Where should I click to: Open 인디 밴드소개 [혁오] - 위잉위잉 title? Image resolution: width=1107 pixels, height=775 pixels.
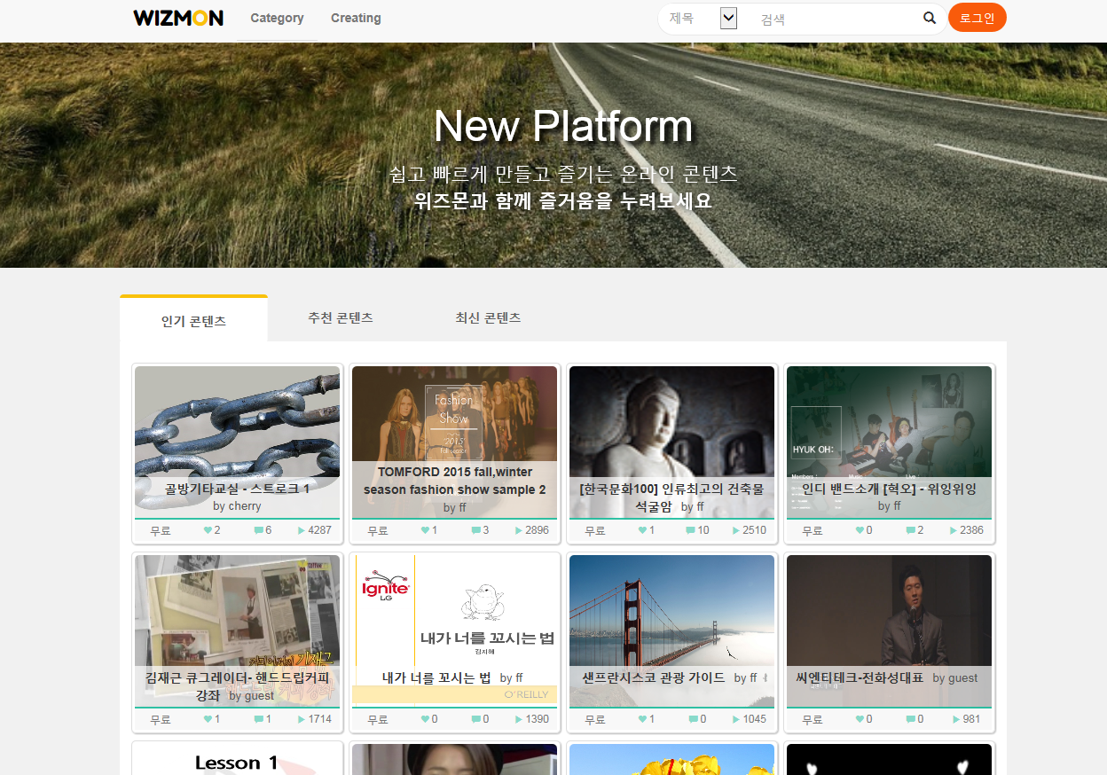coord(889,489)
